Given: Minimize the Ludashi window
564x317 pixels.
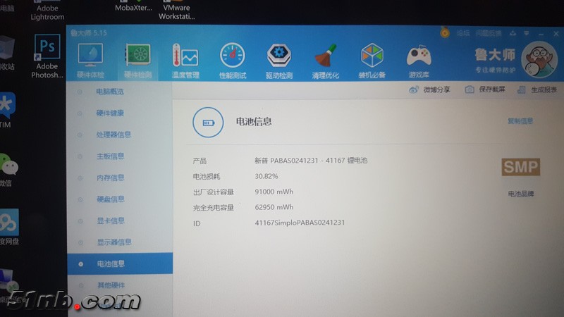Looking at the screenshot, I should pos(541,34).
